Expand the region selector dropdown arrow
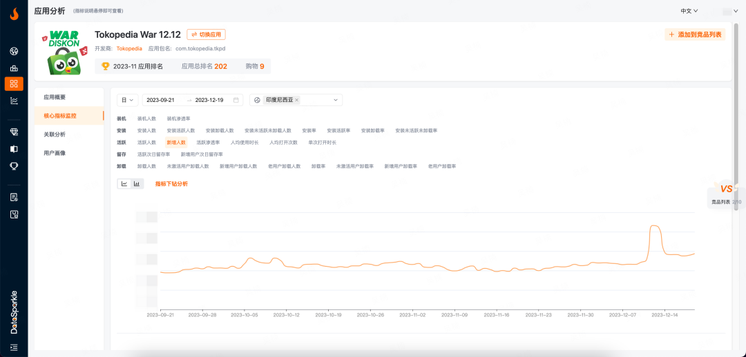The image size is (746, 357). 336,100
